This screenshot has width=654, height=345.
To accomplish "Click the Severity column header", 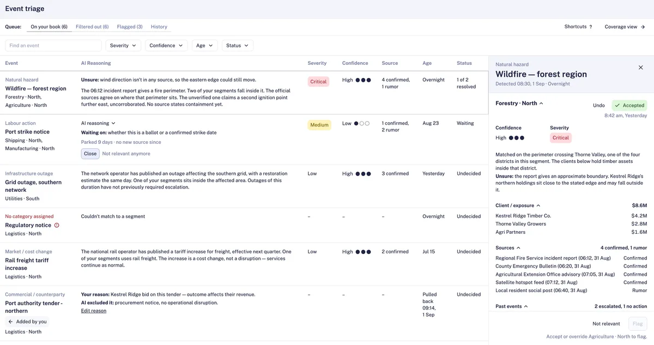I will click(317, 63).
